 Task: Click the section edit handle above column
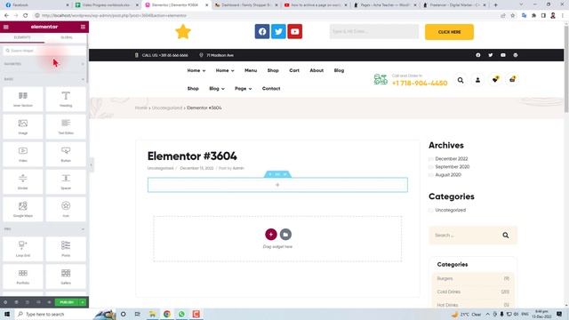coord(277,174)
